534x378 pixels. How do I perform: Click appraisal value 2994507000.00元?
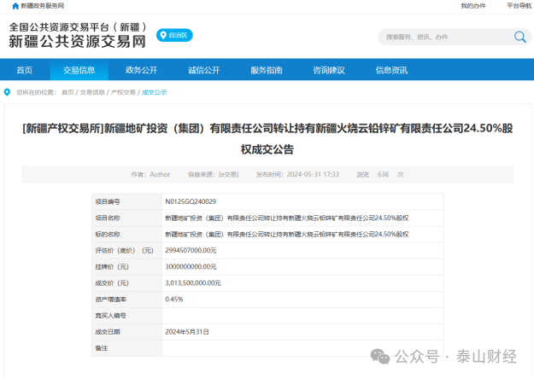click(191, 251)
